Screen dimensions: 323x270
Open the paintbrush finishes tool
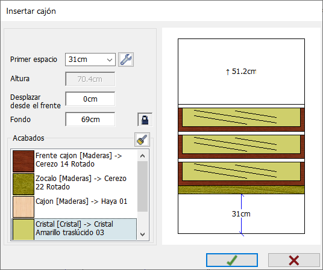(142, 140)
